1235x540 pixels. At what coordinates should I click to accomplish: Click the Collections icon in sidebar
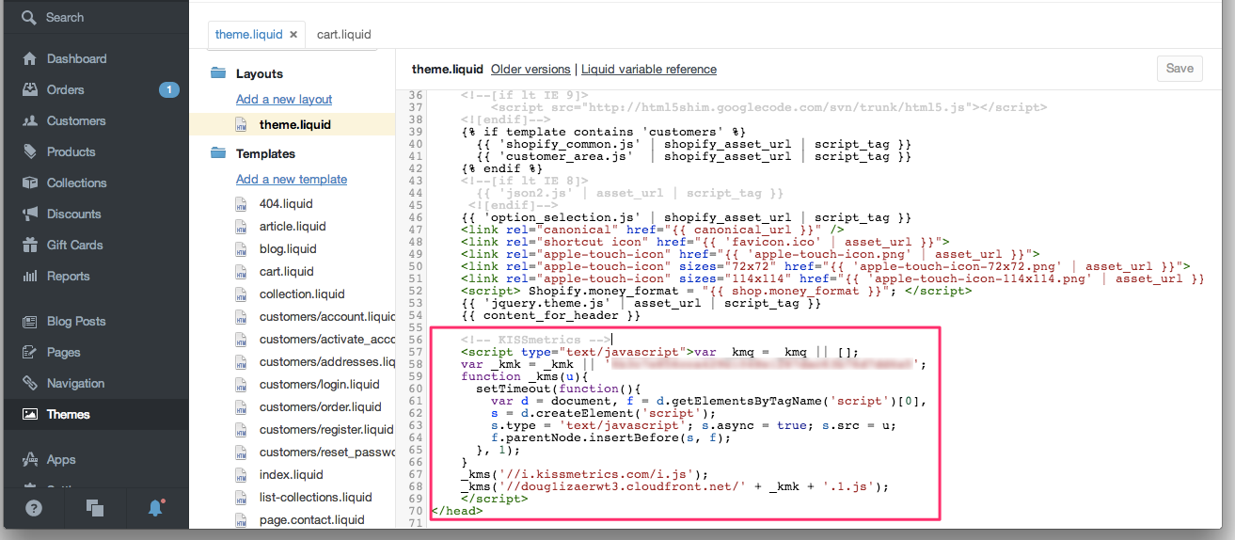point(30,183)
